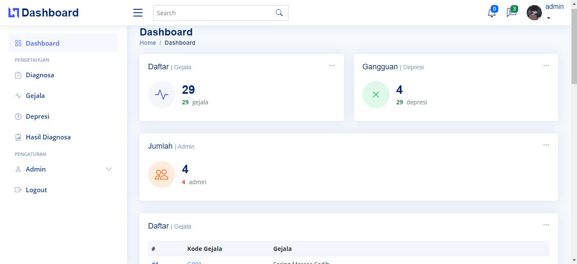Click the Hasil Diagnosa chart icon

(x=18, y=137)
